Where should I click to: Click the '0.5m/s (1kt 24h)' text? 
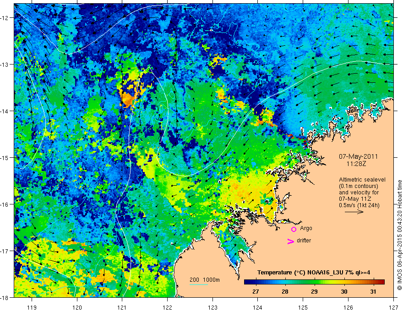coord(359,205)
